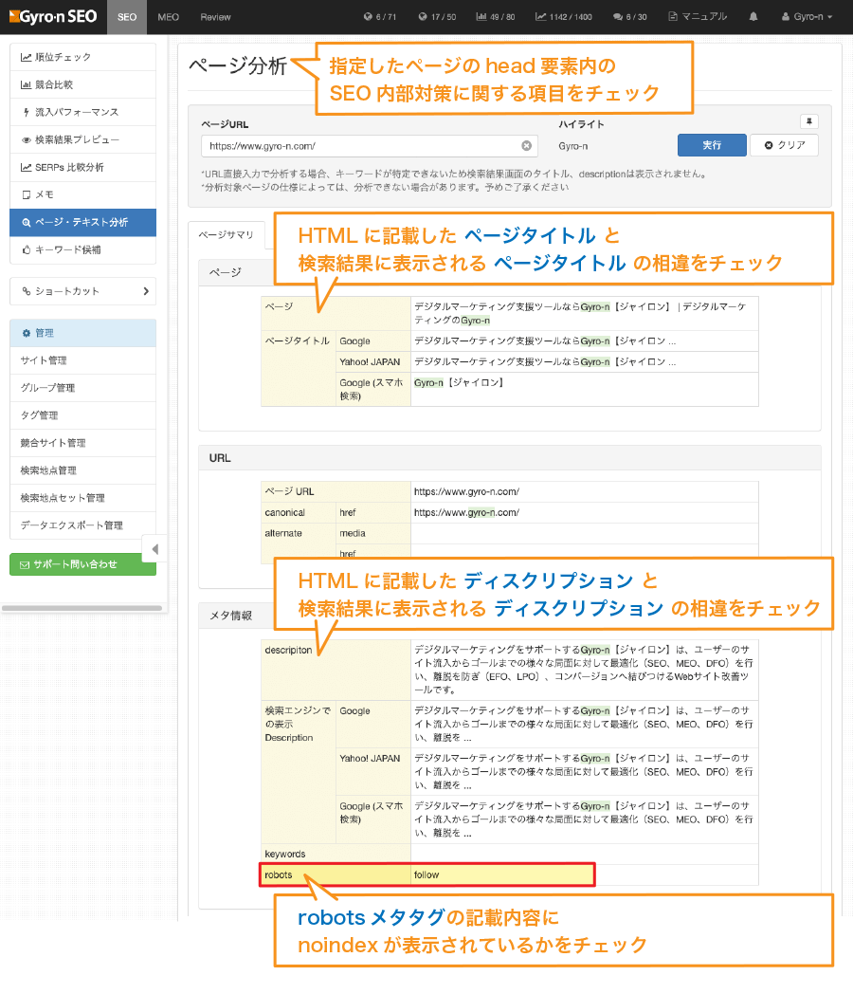Open the マニュアル link

pyautogui.click(x=698, y=16)
